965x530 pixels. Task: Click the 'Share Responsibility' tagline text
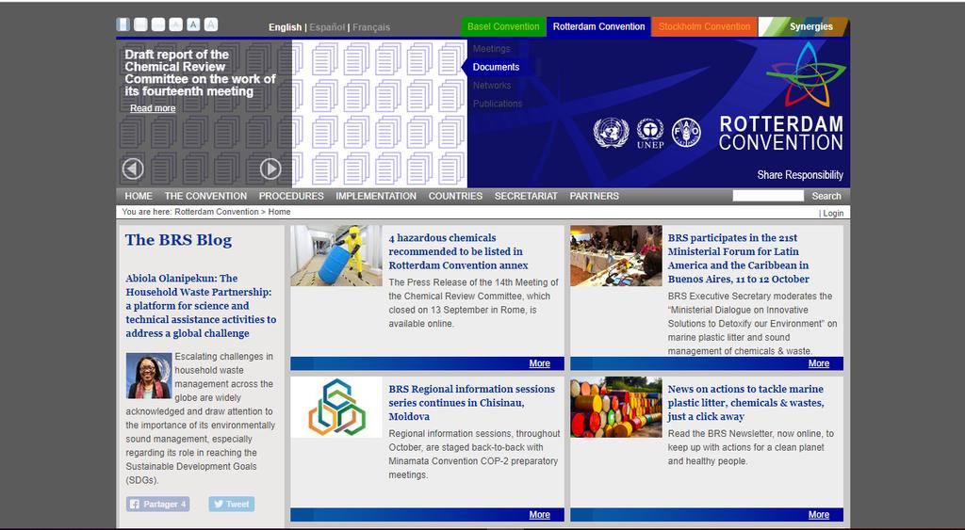click(x=800, y=175)
